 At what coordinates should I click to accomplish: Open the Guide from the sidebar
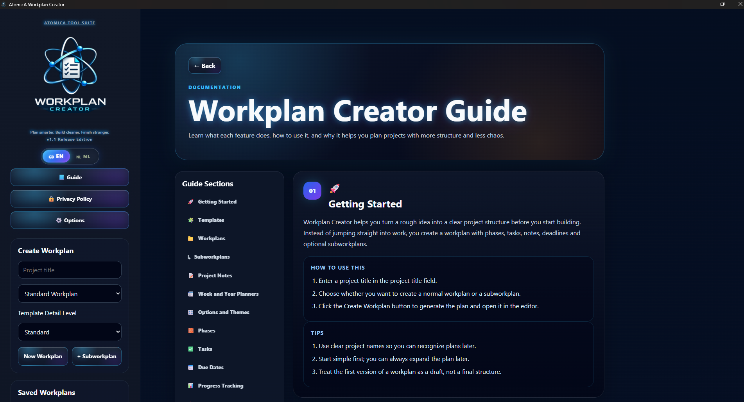pyautogui.click(x=70, y=177)
